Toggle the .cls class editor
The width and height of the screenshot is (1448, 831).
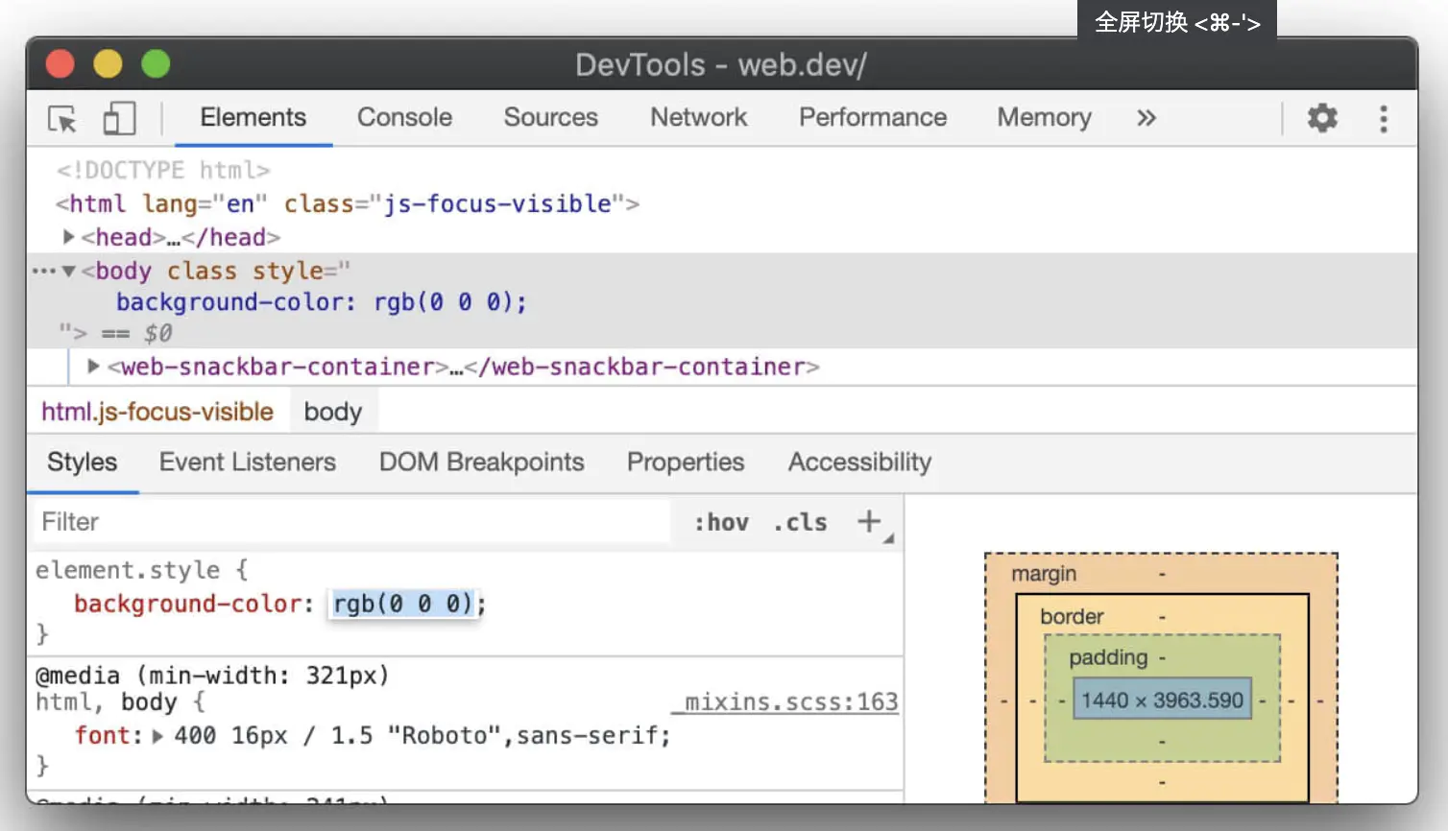click(x=800, y=522)
